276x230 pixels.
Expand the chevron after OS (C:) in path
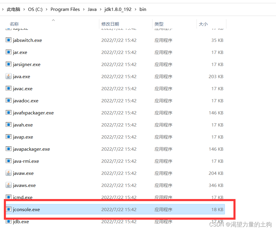pyautogui.click(x=46, y=9)
